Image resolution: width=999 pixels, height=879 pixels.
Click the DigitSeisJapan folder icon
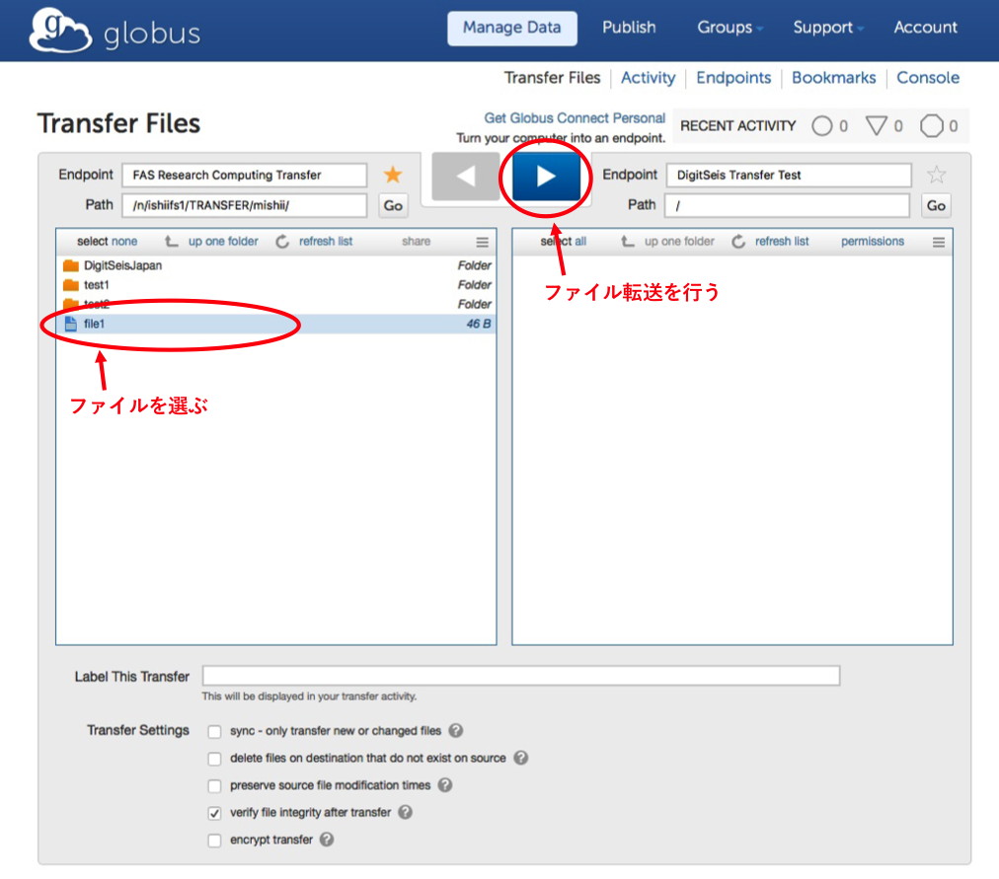pos(71,265)
